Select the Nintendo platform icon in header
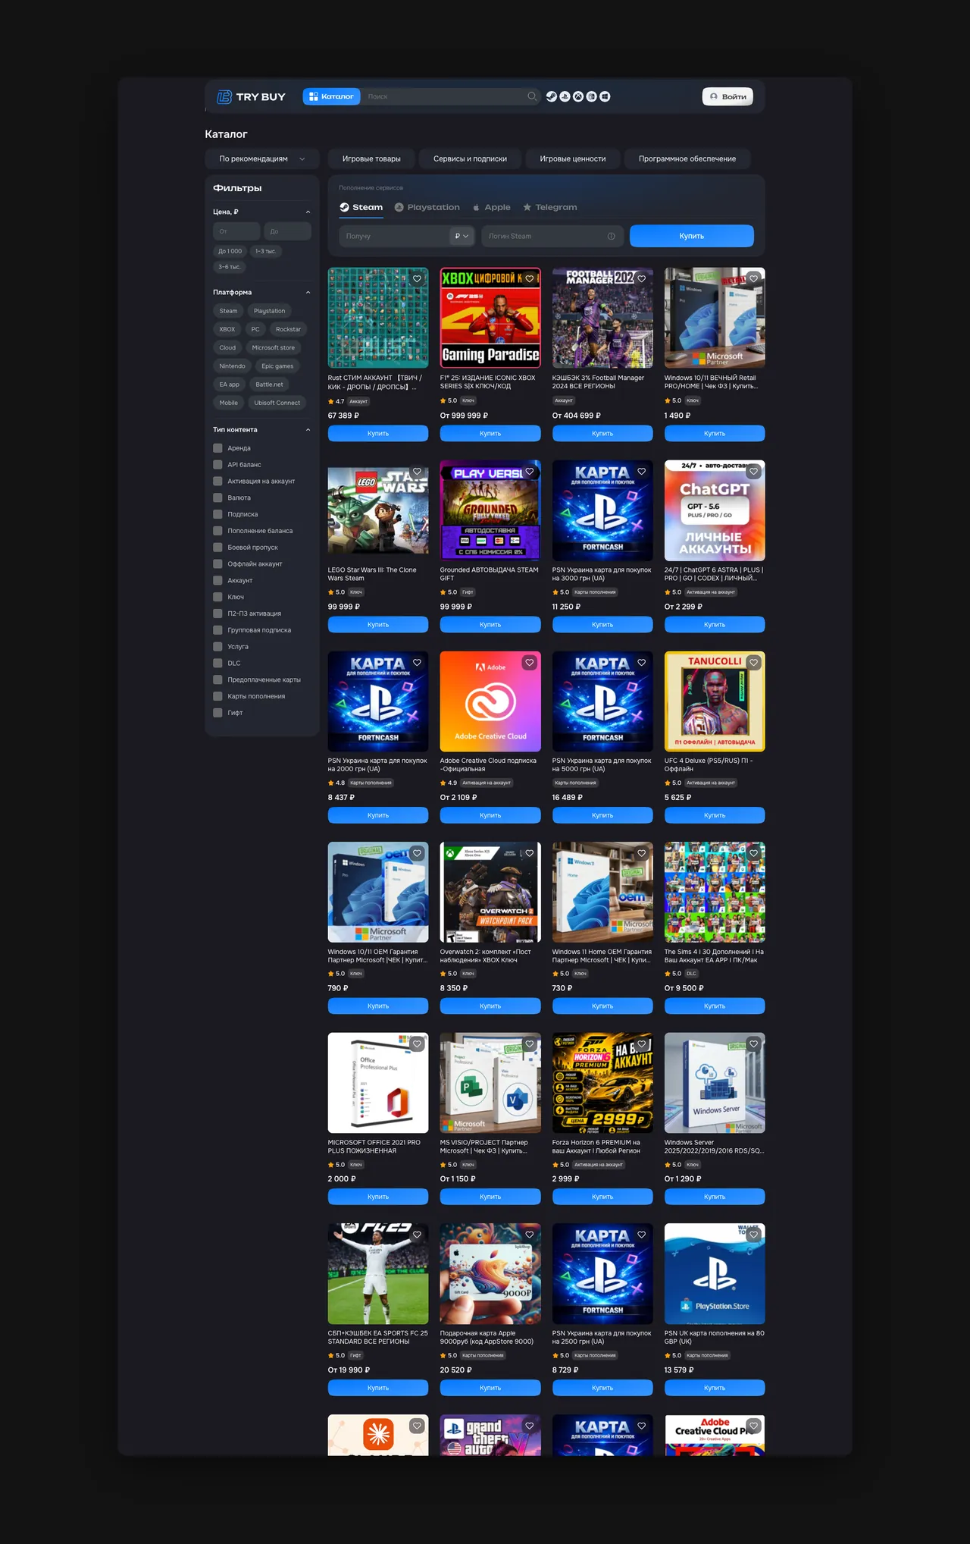This screenshot has width=970, height=1544. (591, 96)
